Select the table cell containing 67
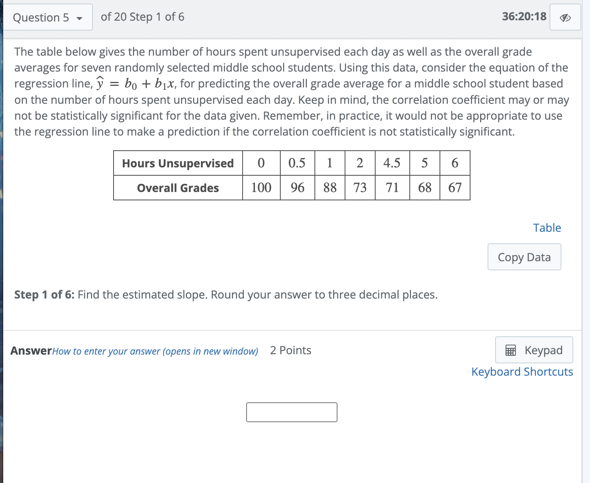 pos(455,188)
